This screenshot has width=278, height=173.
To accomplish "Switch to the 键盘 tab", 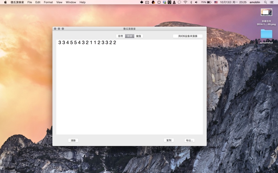I will pyautogui.click(x=139, y=36).
